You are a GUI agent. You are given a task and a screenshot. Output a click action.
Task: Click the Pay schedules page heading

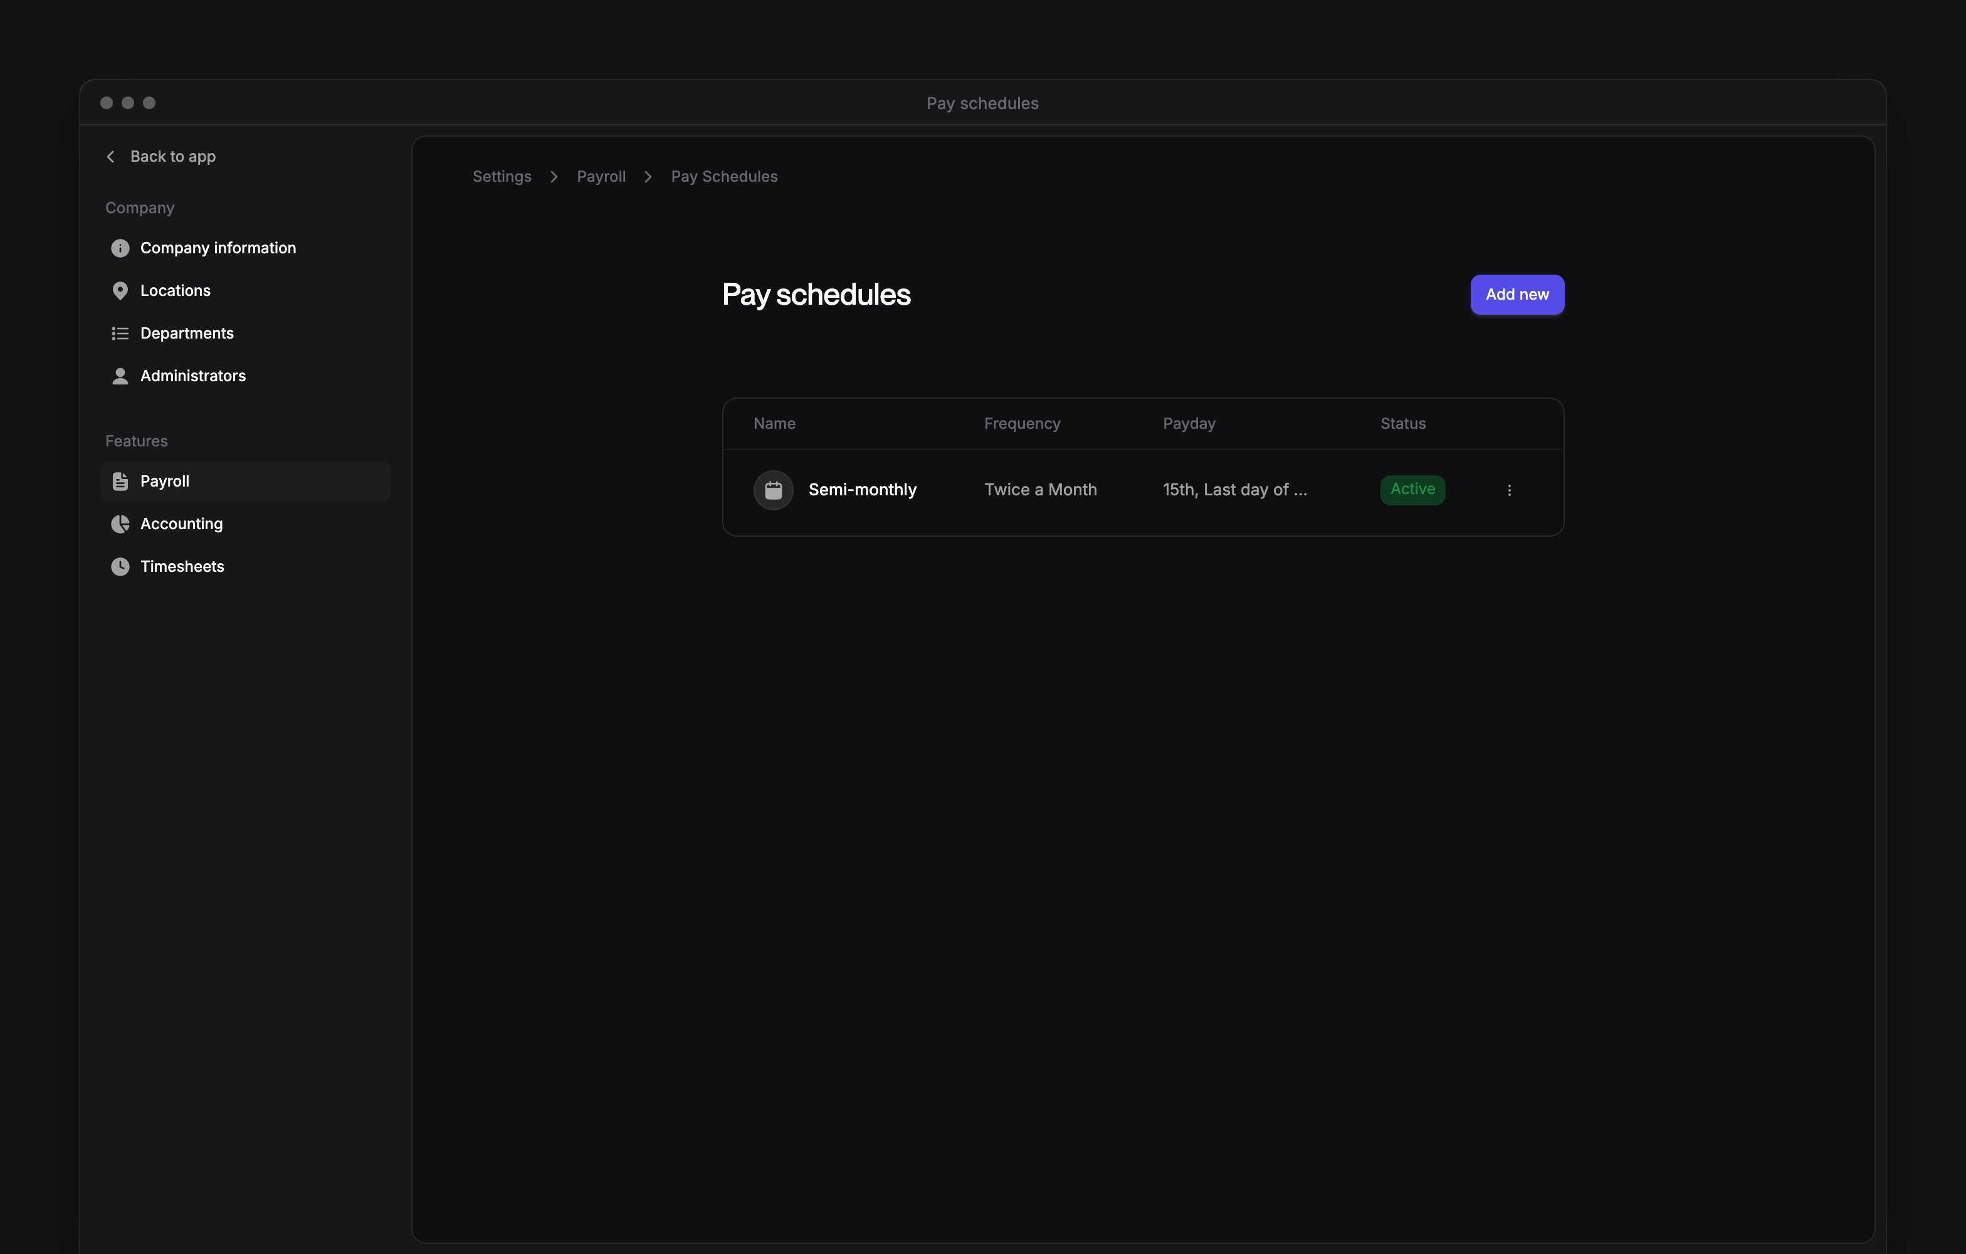tap(816, 295)
